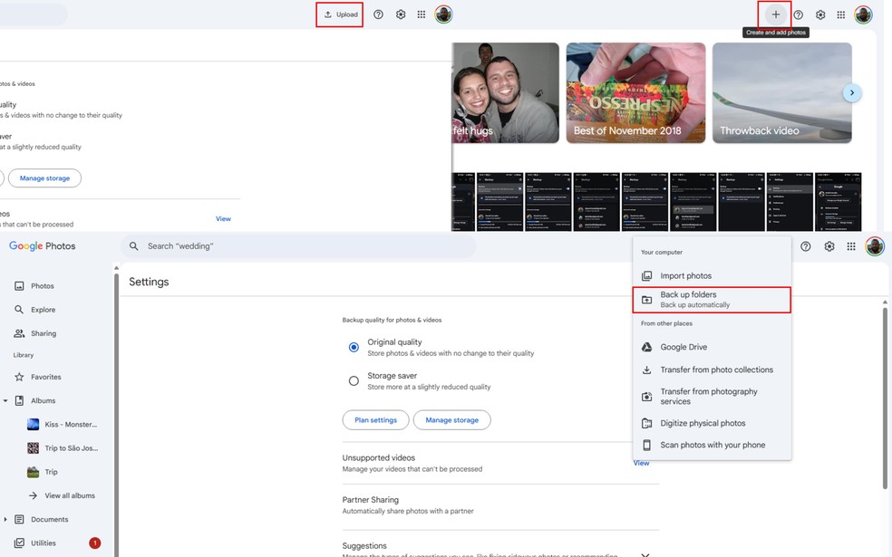Click Manage storage beside Plan settings

pos(451,420)
